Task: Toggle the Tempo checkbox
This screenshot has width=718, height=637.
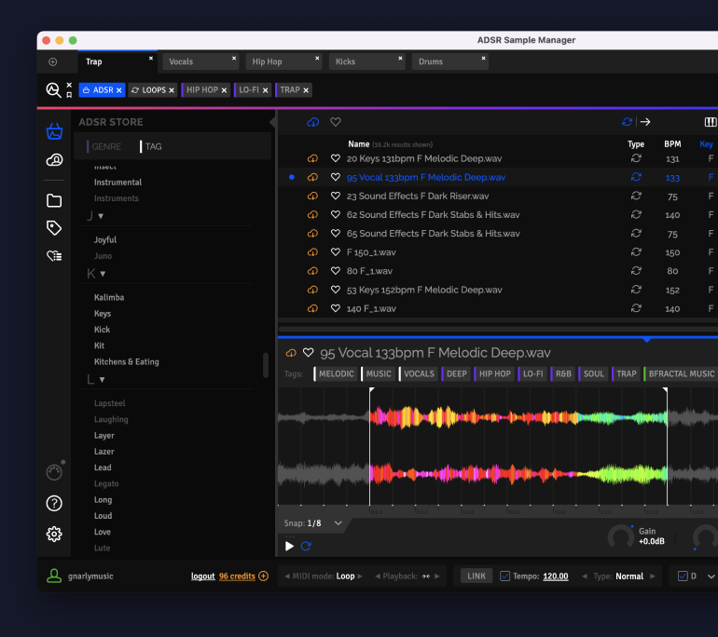Action: click(x=504, y=576)
